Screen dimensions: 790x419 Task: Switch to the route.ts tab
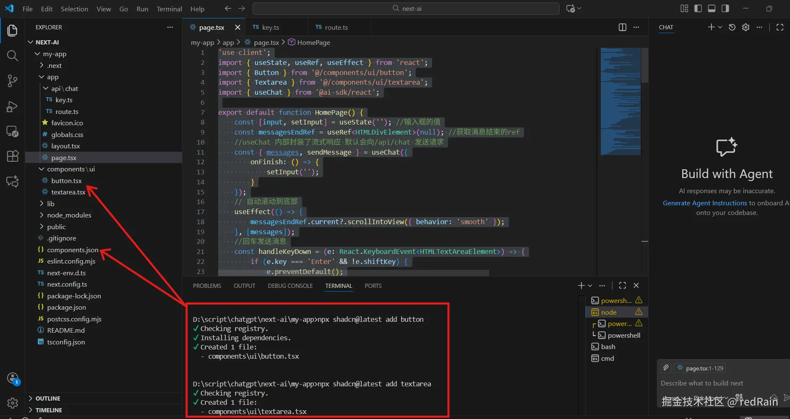336,27
